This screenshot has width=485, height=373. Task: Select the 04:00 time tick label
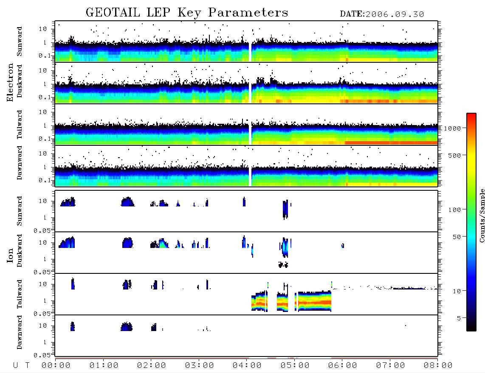(x=247, y=366)
